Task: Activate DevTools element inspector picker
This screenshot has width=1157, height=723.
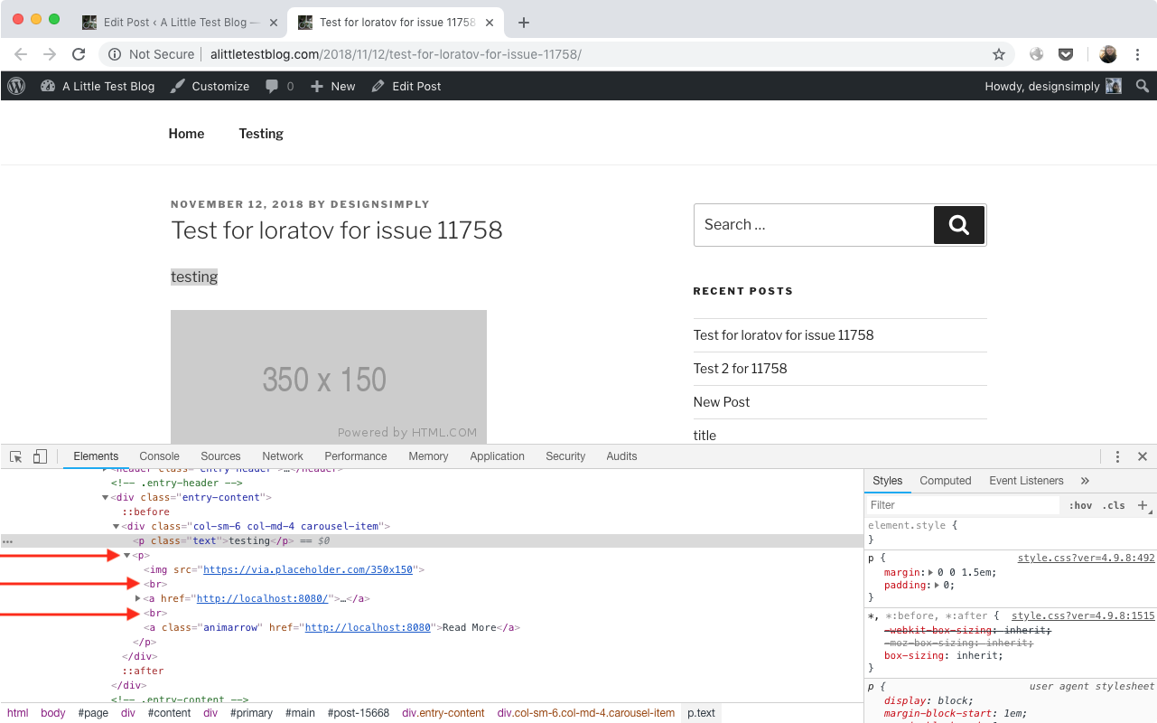Action: tap(16, 456)
